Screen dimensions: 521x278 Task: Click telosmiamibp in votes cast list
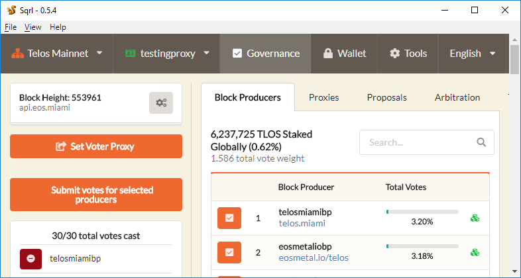[x=75, y=258]
